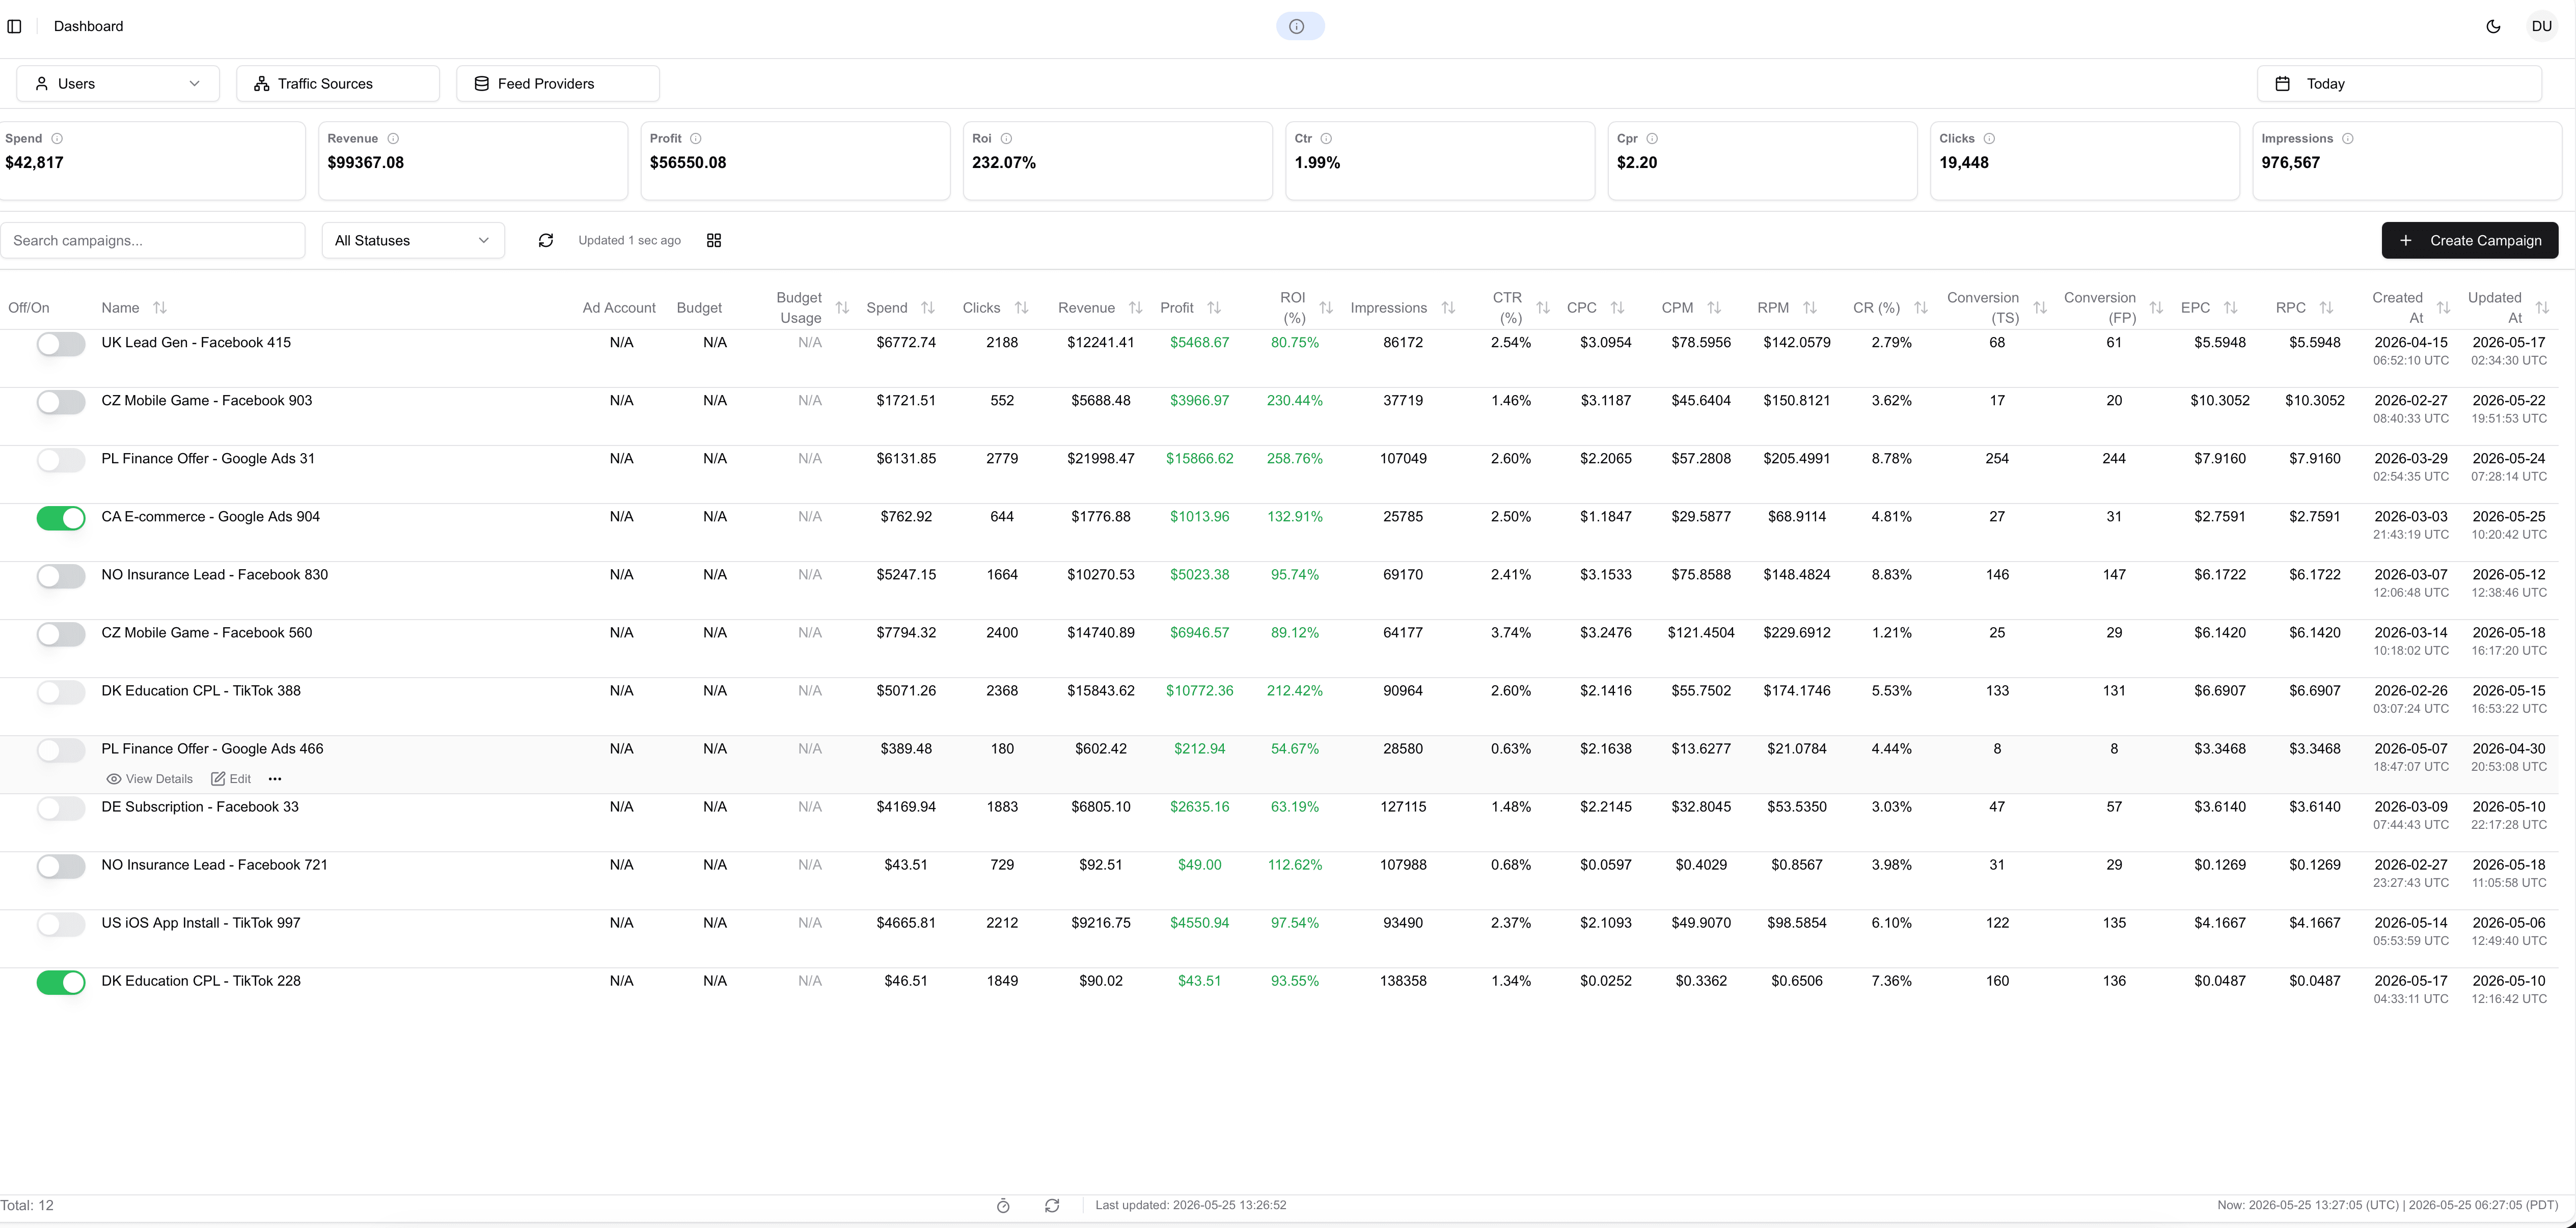This screenshot has height=1228, width=2576.
Task: Sort table by Profit column
Action: (x=1214, y=308)
